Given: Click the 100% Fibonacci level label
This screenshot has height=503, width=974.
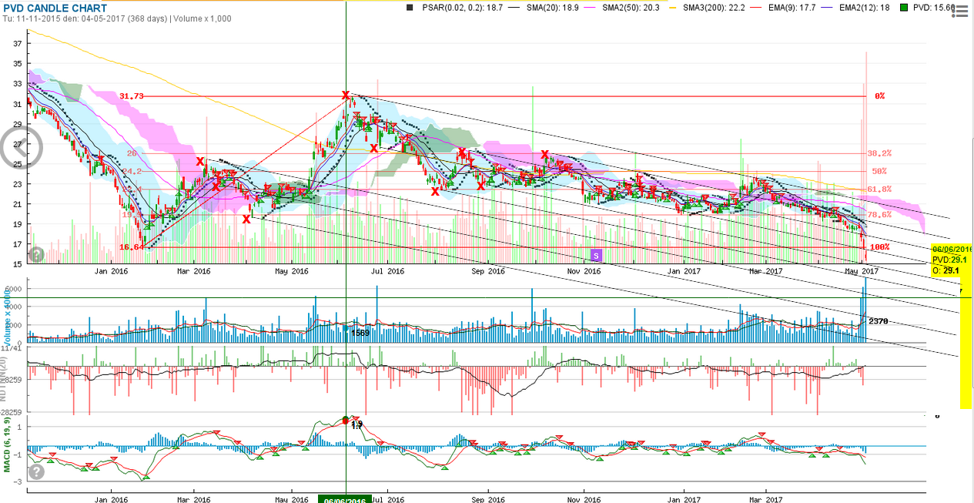Looking at the screenshot, I should 879,247.
